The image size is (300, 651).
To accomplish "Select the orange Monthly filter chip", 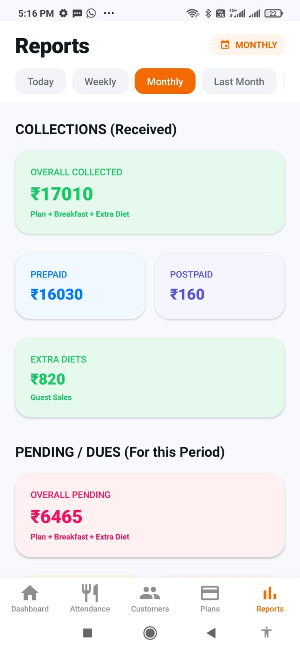I will point(165,81).
